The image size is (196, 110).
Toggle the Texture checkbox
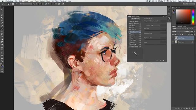coord(129,28)
